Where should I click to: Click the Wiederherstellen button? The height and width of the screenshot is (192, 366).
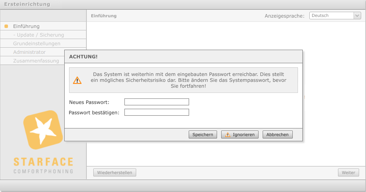point(115,173)
